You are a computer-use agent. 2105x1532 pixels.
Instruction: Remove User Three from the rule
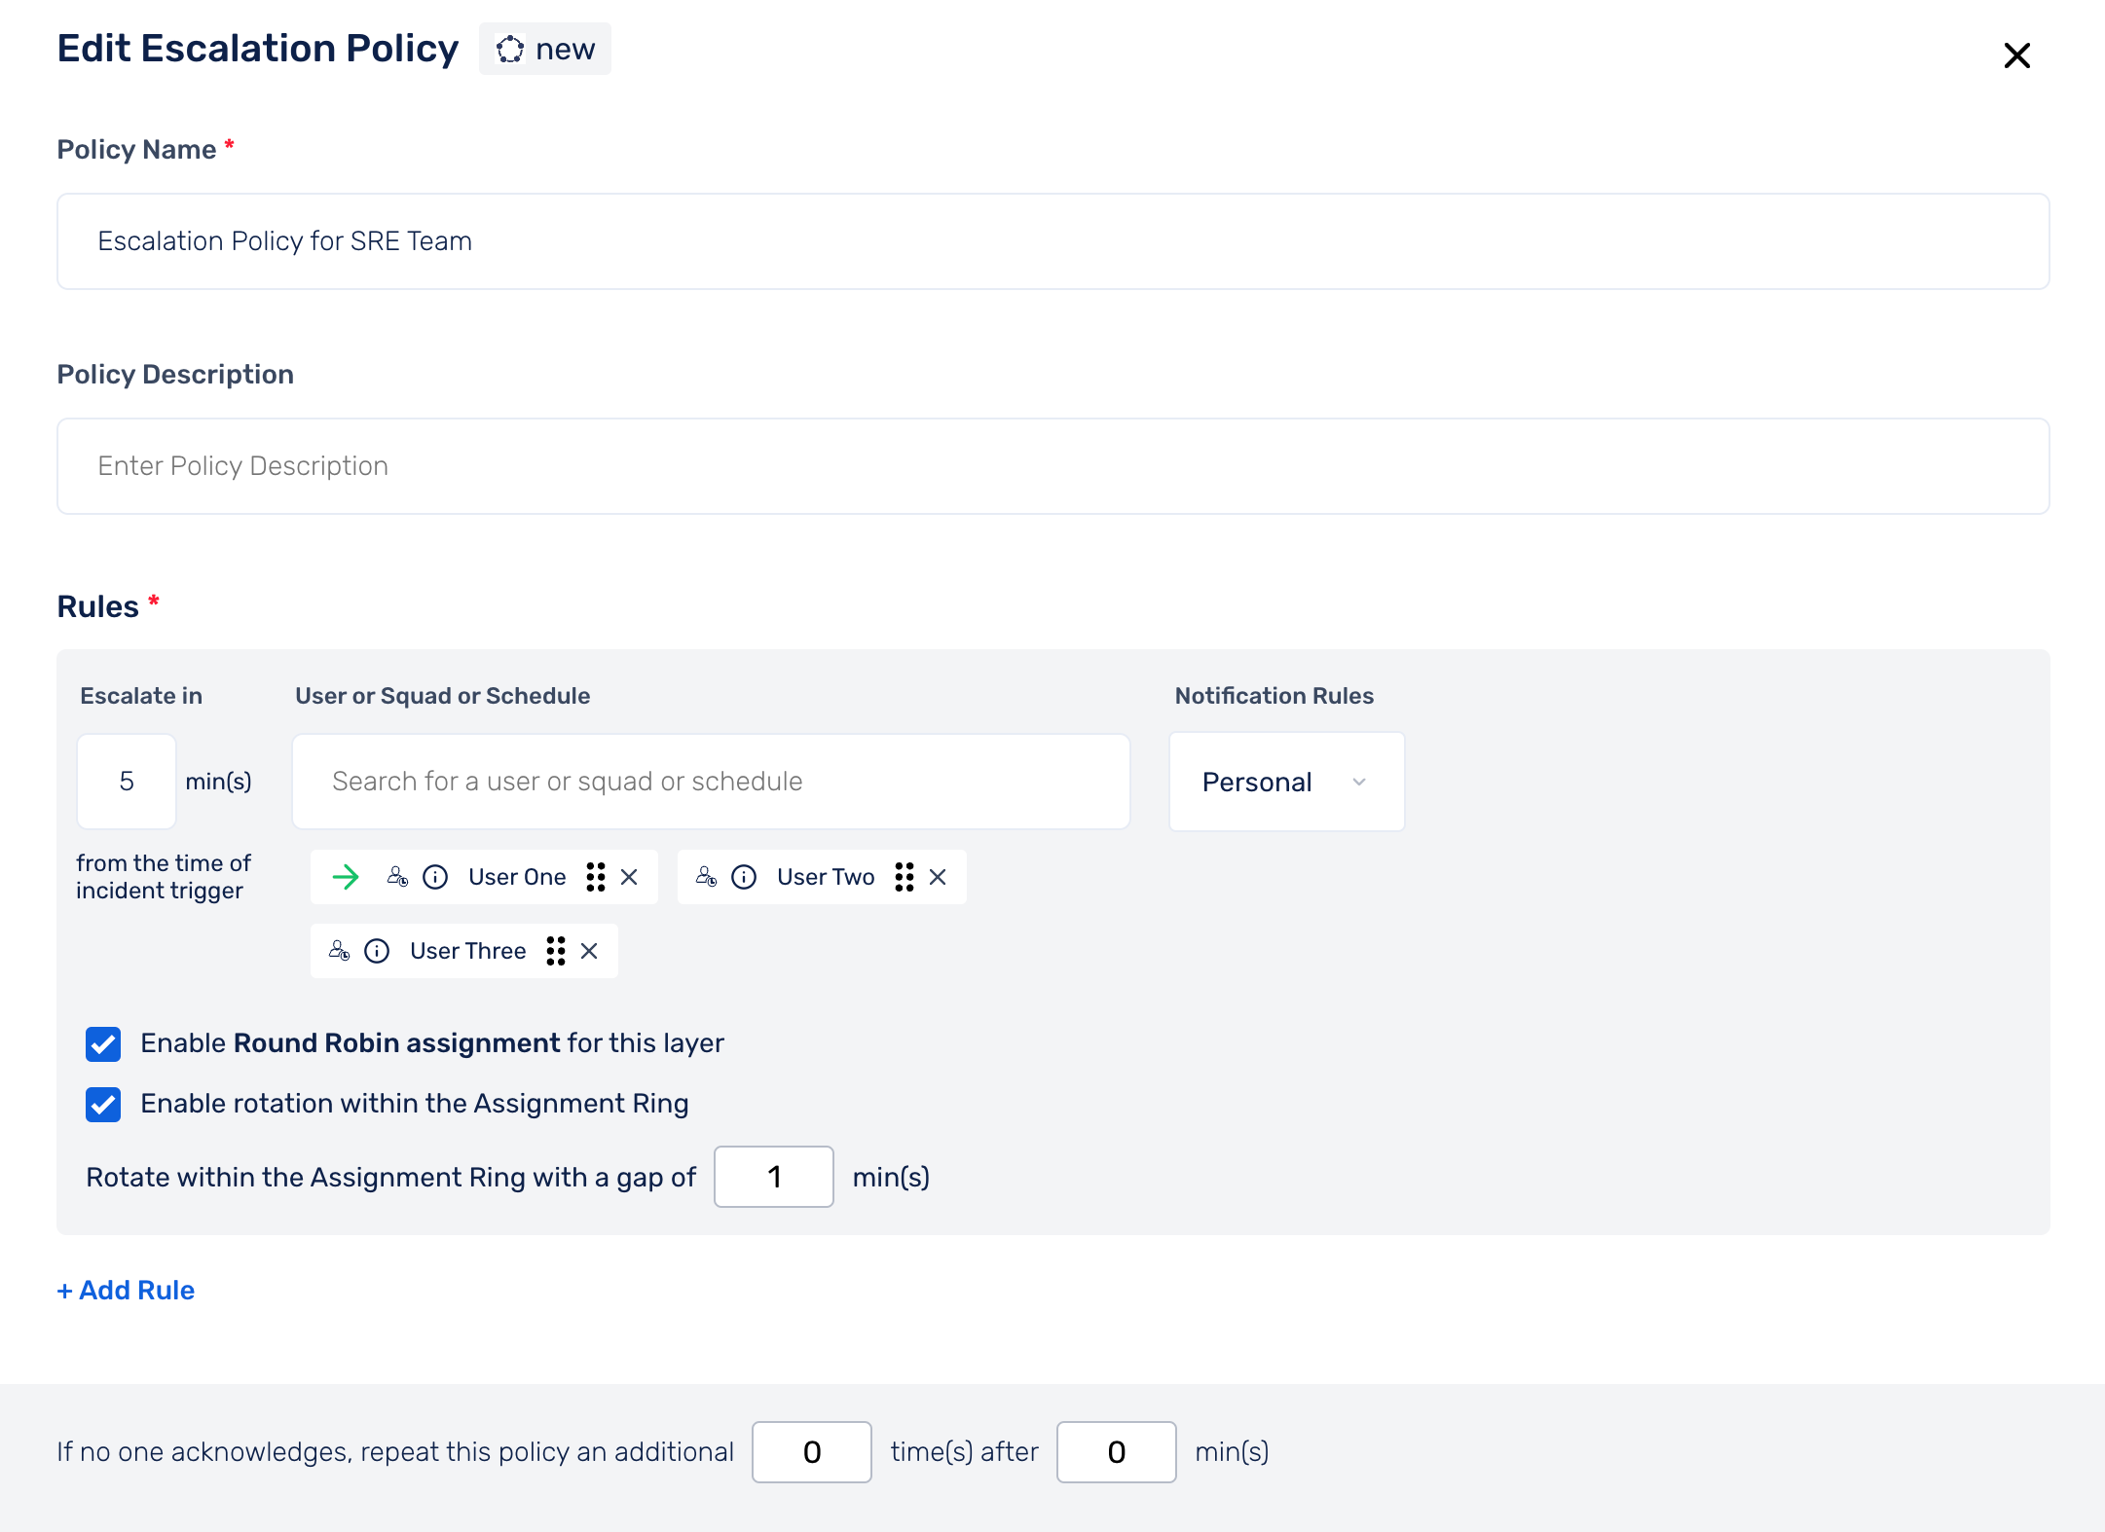tap(589, 951)
